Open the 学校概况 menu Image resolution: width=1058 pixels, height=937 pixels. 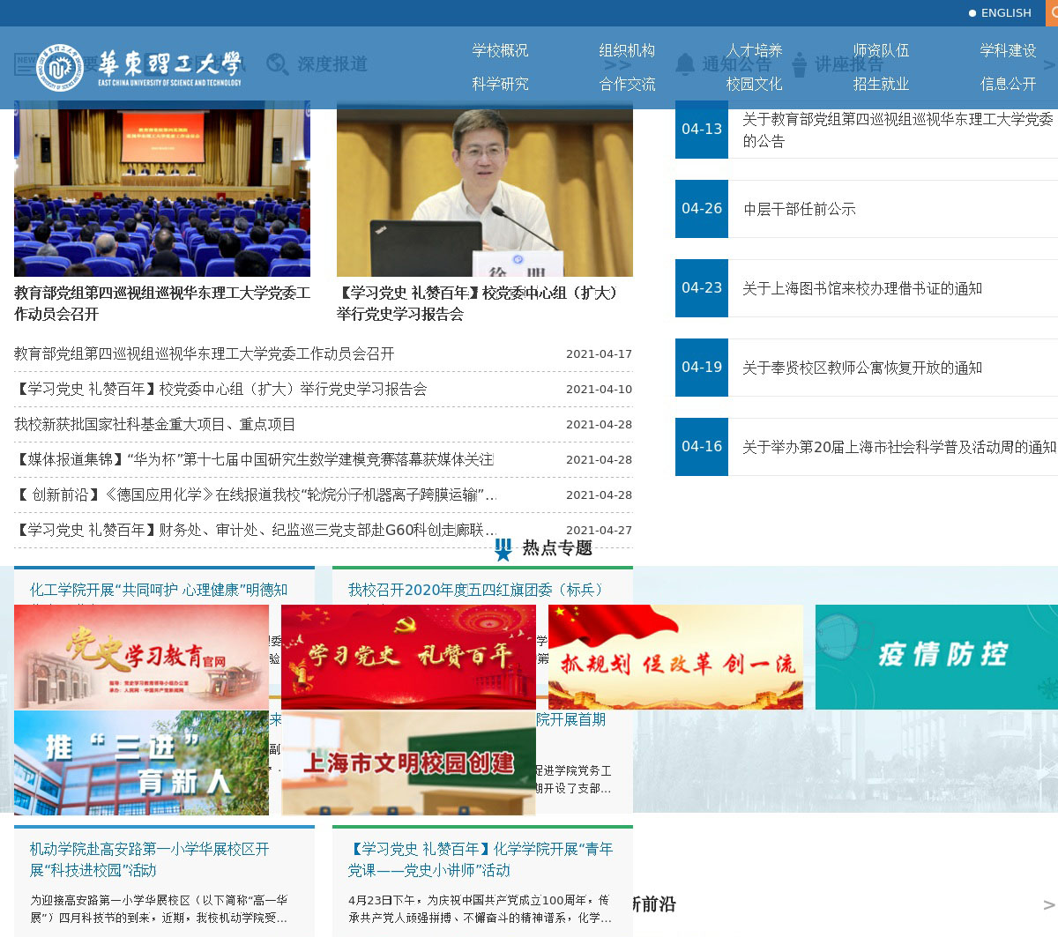pos(500,51)
